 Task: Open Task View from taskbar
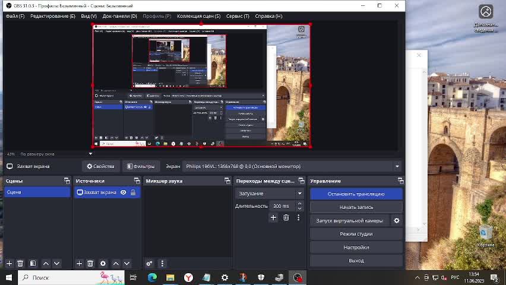(x=133, y=277)
